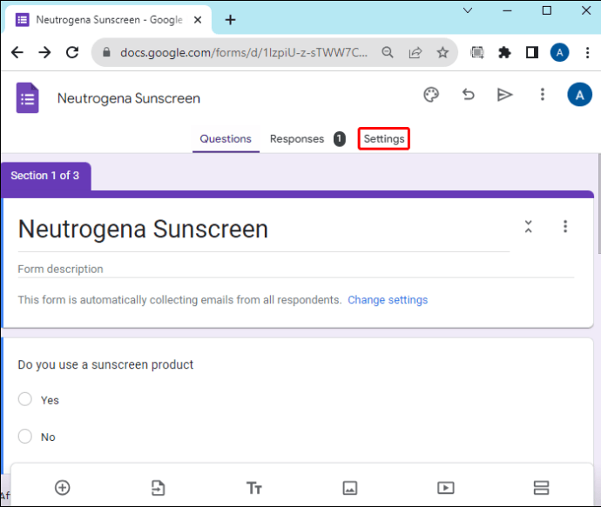This screenshot has height=507, width=601.
Task: Click the share page icon in address bar
Action: pyautogui.click(x=415, y=52)
